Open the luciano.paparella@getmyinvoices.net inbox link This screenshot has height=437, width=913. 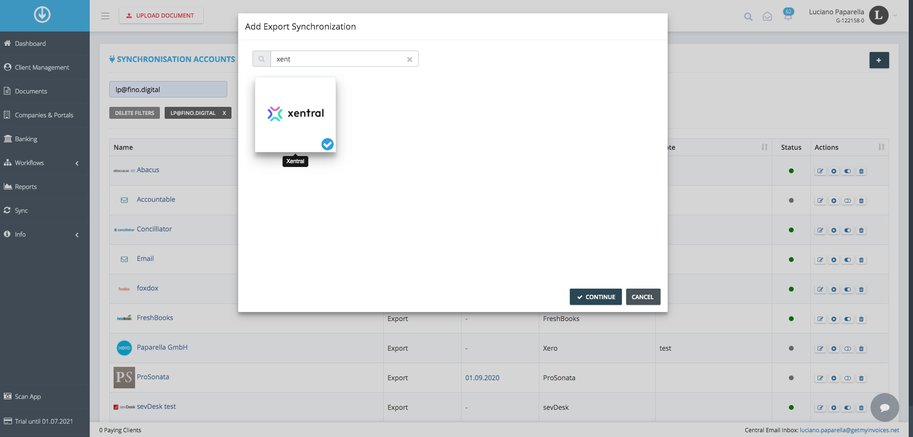850,430
